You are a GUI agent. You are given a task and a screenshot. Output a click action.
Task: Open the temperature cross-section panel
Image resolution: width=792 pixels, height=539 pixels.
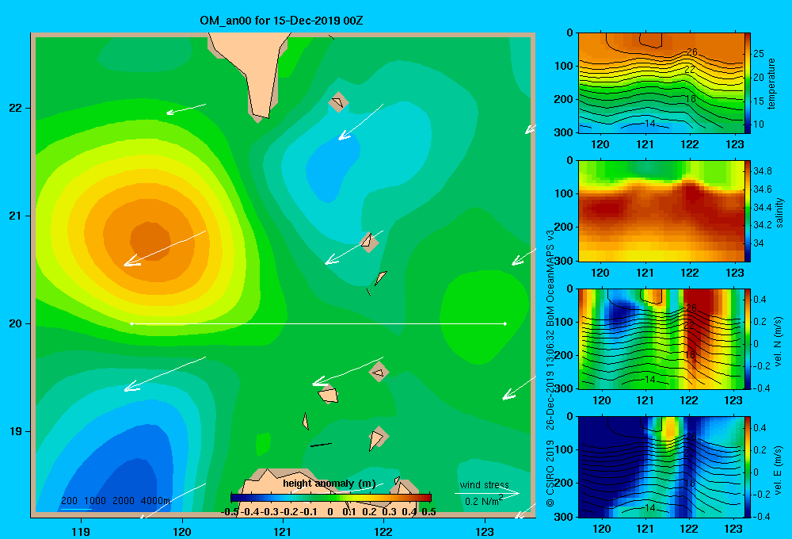(x=661, y=83)
